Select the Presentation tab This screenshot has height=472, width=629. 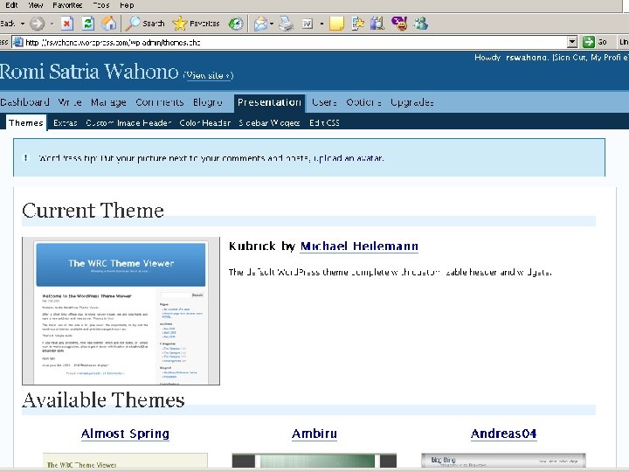269,102
